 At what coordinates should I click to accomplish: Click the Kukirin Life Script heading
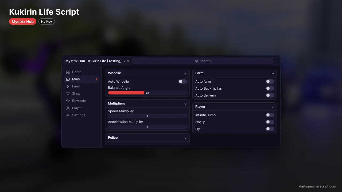pos(44,12)
